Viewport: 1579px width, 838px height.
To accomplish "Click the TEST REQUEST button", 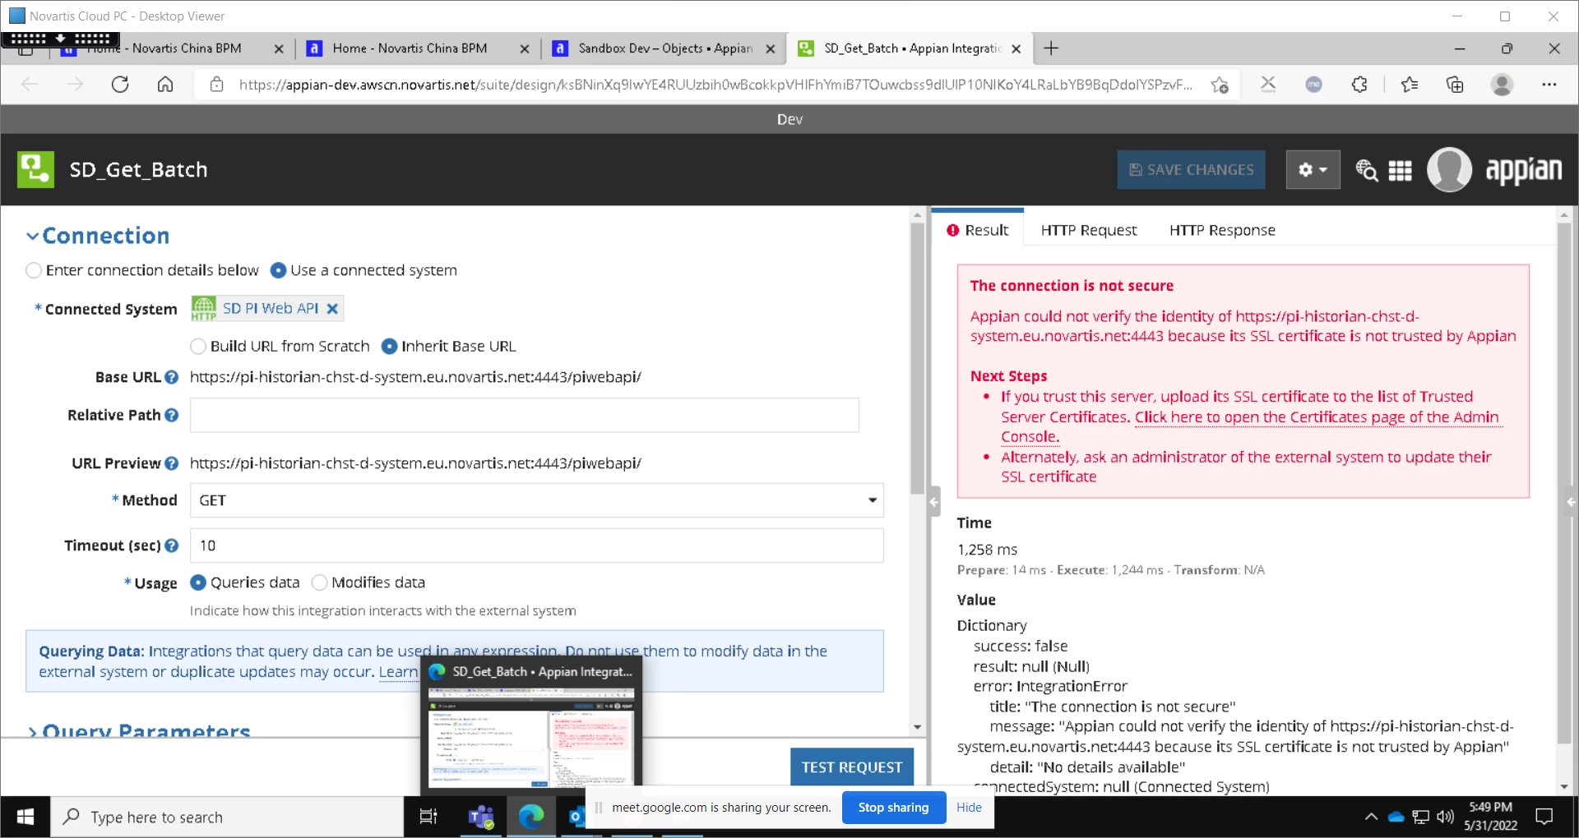I will click(x=852, y=767).
